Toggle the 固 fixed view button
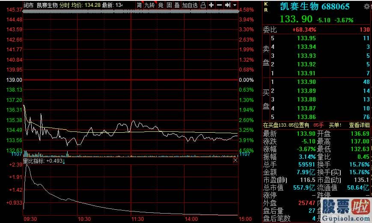This screenshot has width=372, height=223. 169,5
